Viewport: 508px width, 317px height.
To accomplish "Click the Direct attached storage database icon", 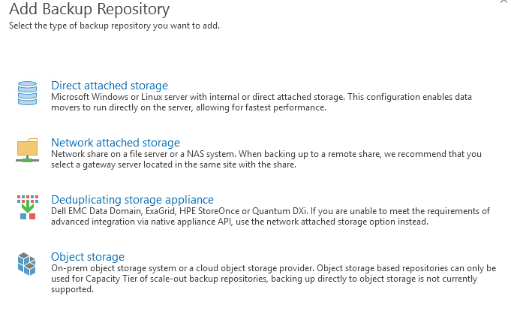I will coord(27,93).
